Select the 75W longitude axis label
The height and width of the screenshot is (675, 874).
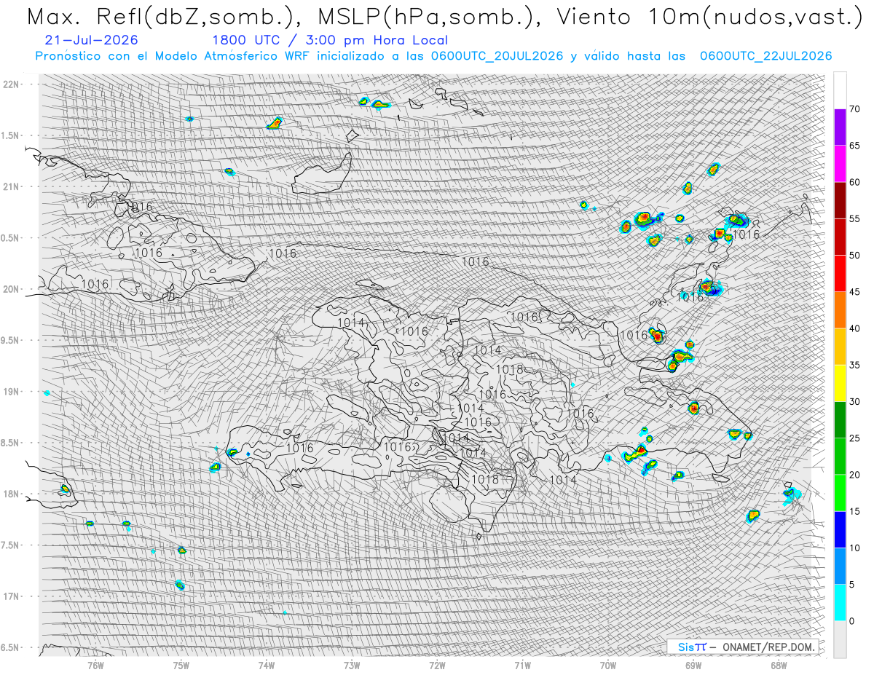181,664
